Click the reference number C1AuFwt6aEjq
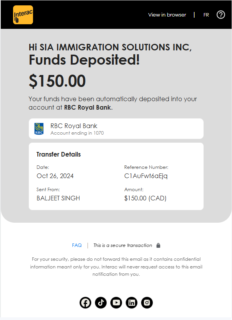 tap(146, 176)
